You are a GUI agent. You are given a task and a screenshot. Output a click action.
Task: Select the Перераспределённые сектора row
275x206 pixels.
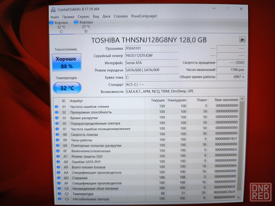coord(147,123)
